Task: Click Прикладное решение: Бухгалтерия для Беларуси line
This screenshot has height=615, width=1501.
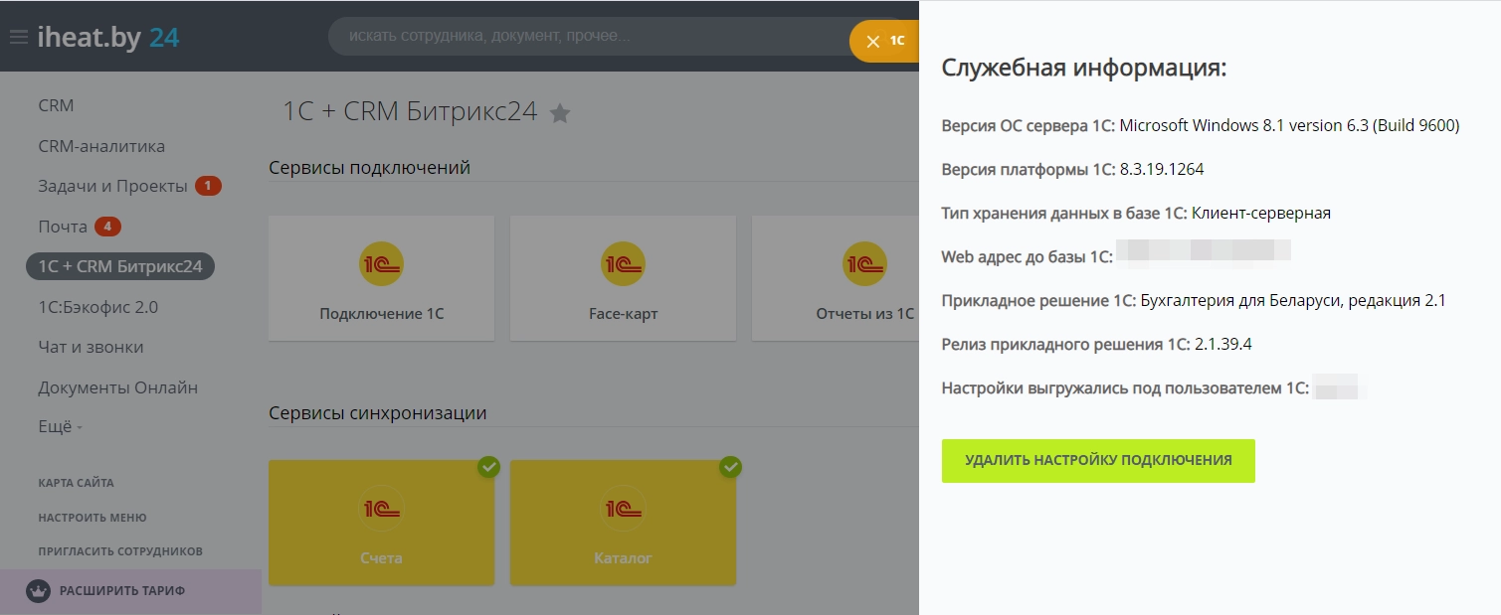Action: 1194,300
